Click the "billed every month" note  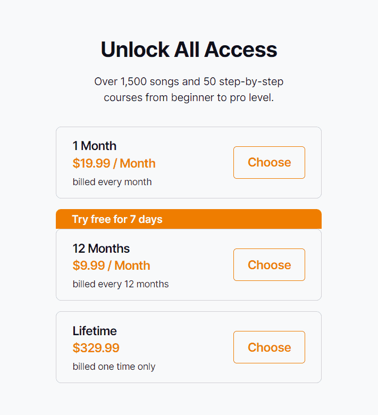click(x=112, y=182)
